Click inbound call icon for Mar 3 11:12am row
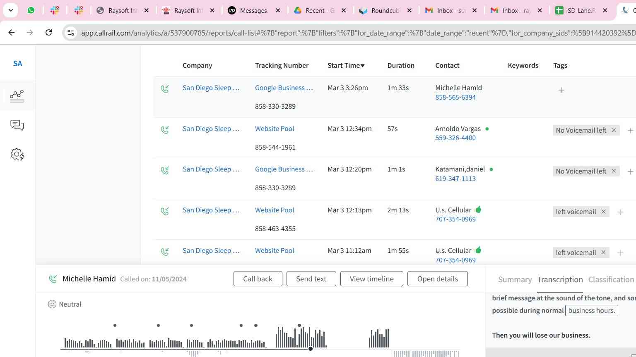Viewport: 636px width, 357px height. pyautogui.click(x=165, y=252)
